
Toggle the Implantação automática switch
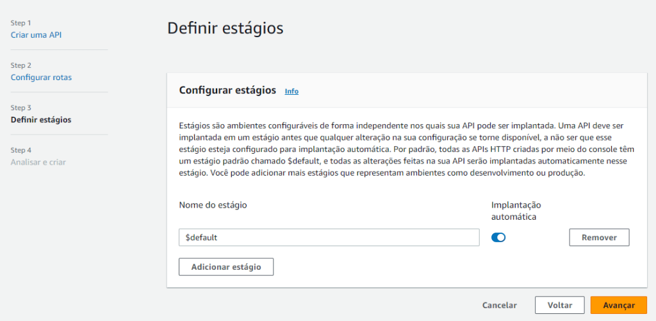pyautogui.click(x=498, y=238)
